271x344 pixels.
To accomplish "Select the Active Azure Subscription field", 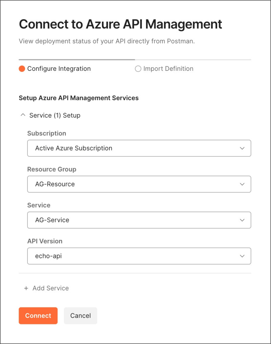I will tap(132, 148).
